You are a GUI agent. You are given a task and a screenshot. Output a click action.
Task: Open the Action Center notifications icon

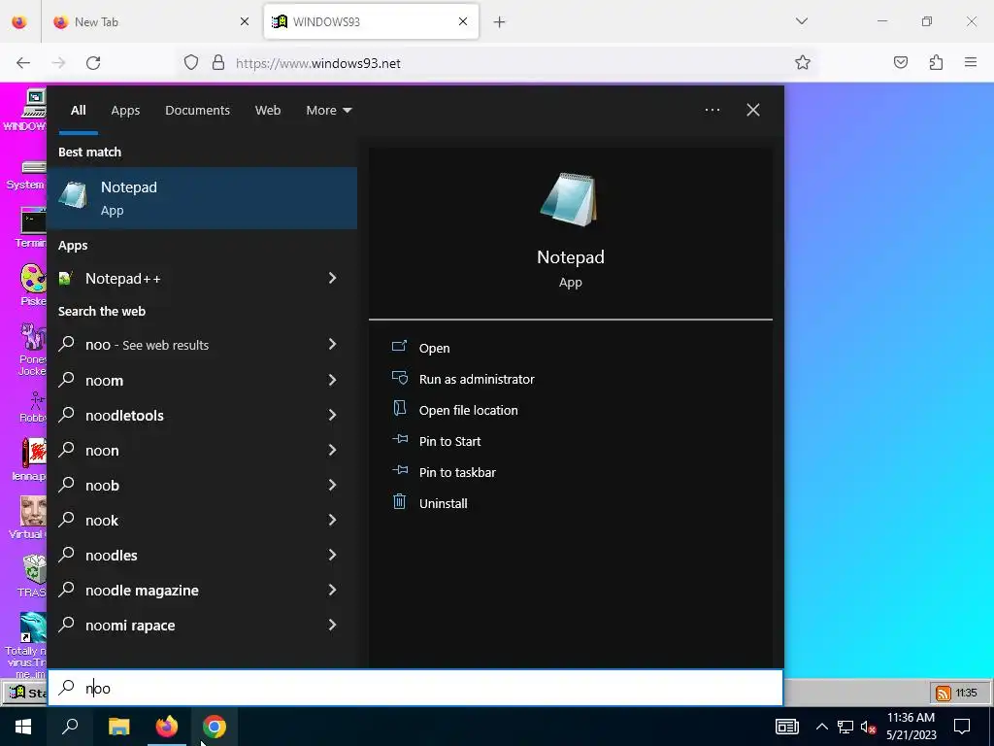pyautogui.click(x=962, y=727)
